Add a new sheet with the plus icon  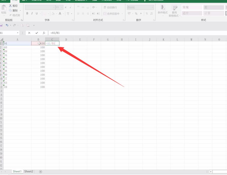tap(41, 172)
